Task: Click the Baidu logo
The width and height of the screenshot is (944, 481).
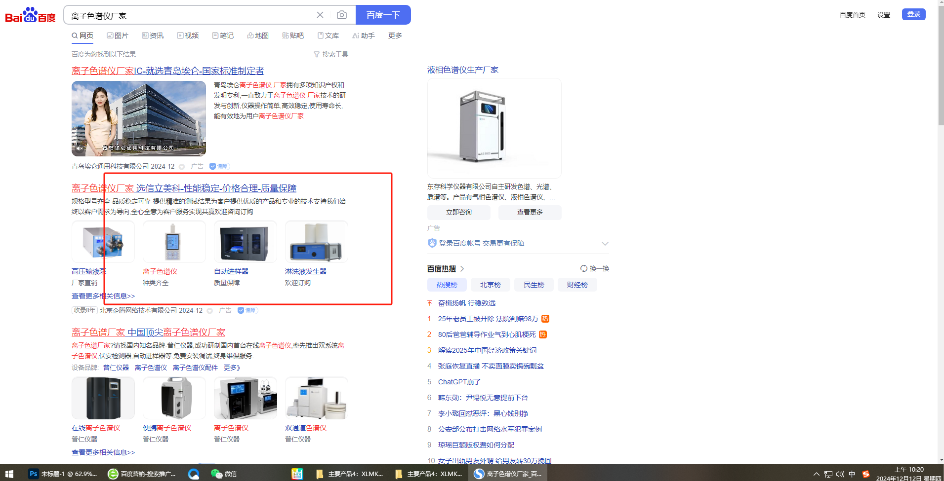Action: point(30,15)
